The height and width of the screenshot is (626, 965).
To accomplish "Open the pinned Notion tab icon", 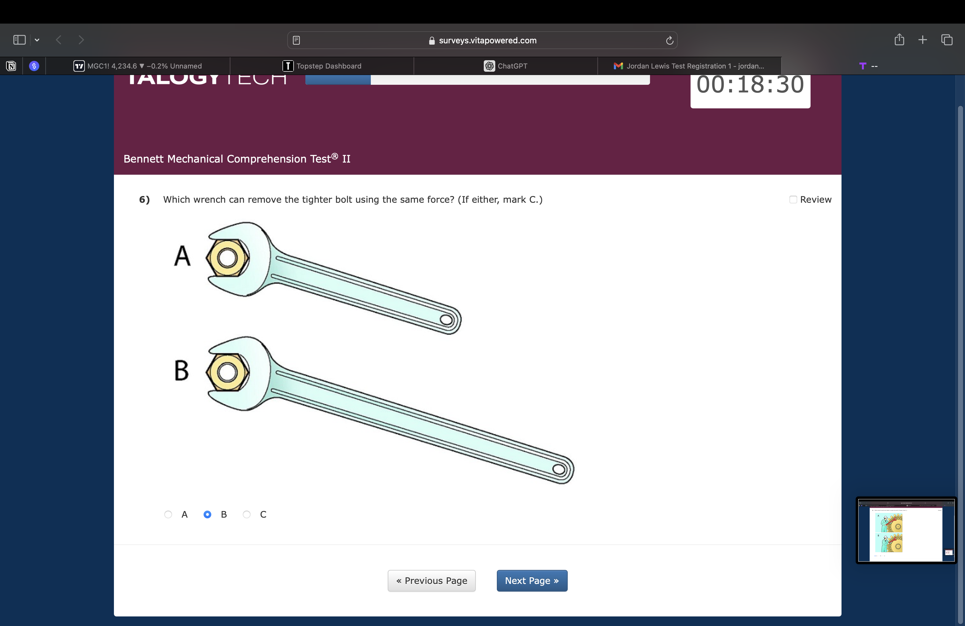I will point(11,66).
